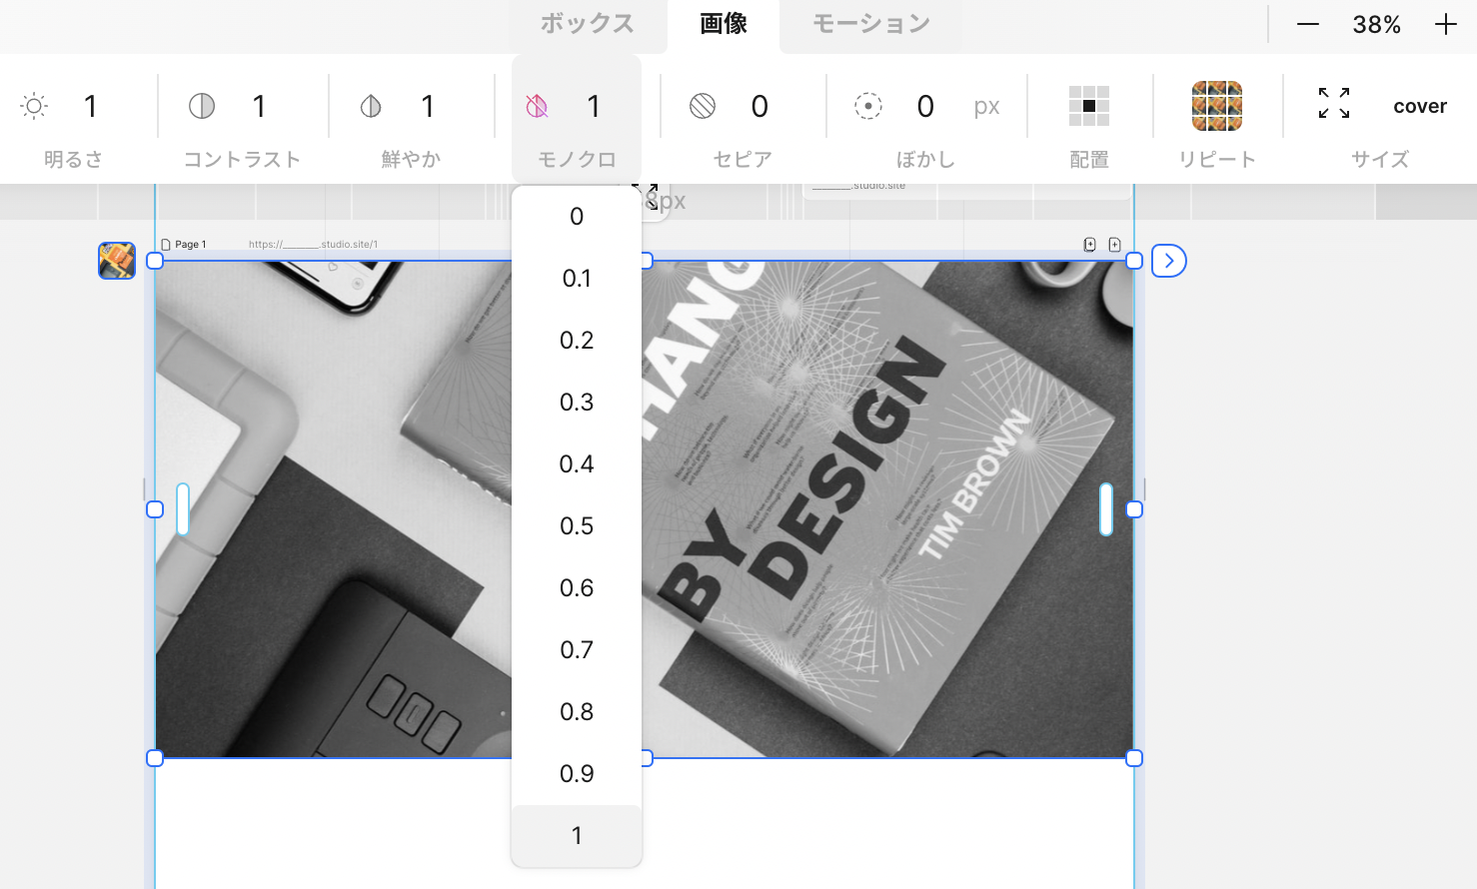Click the bottom-left selection handle
The height and width of the screenshot is (889, 1477).
(155, 758)
